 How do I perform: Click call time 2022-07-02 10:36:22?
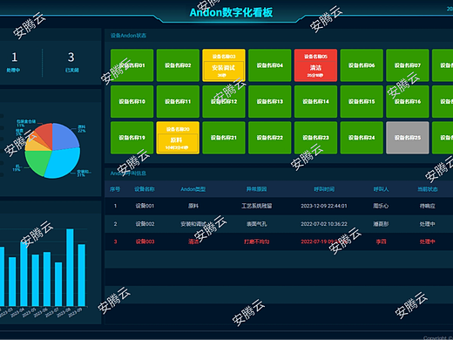(x=324, y=224)
